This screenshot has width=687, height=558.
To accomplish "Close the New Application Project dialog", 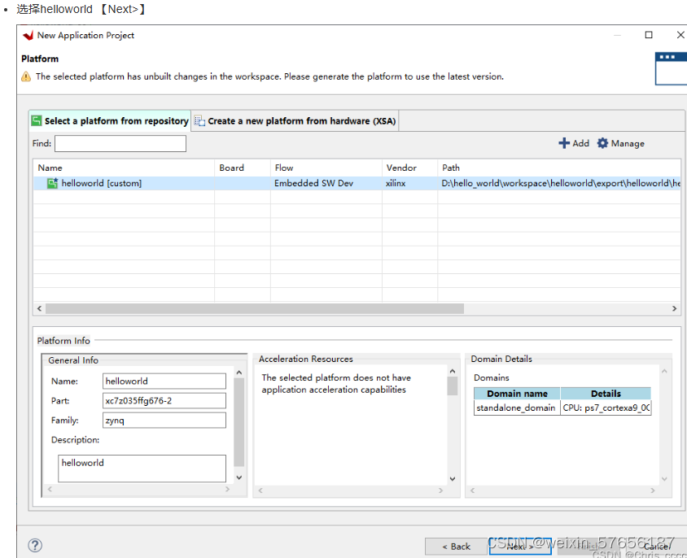I will (x=680, y=35).
